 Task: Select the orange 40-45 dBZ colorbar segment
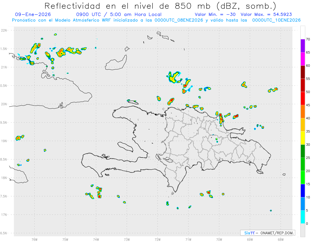pos(303,112)
